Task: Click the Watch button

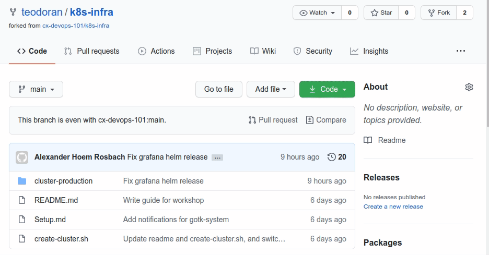Action: tap(317, 13)
